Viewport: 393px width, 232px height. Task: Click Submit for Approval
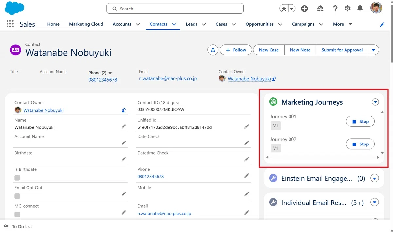tap(342, 50)
